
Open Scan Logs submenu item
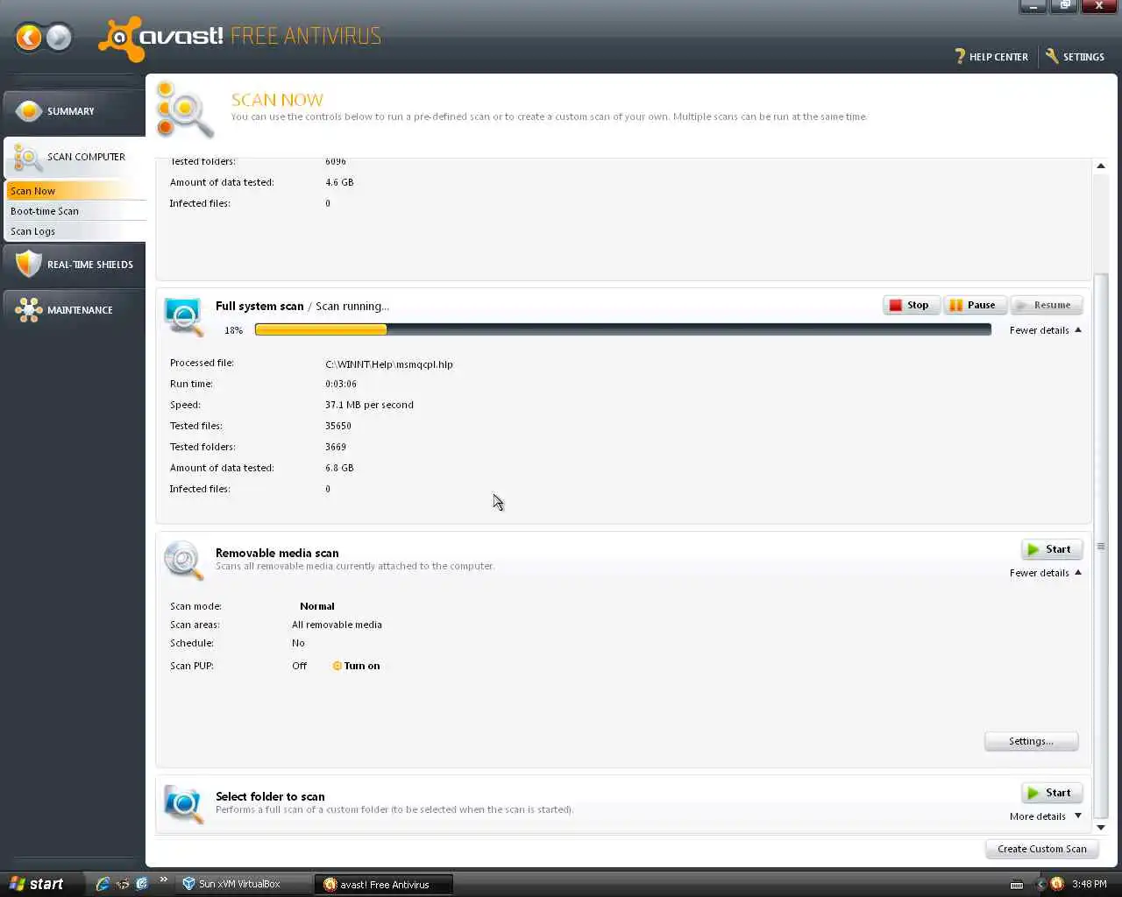tap(75, 231)
